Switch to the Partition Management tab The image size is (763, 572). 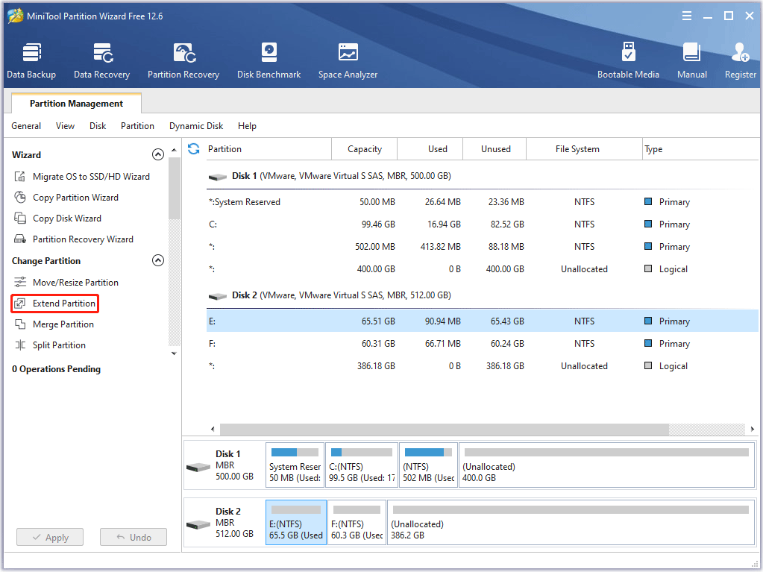point(75,103)
